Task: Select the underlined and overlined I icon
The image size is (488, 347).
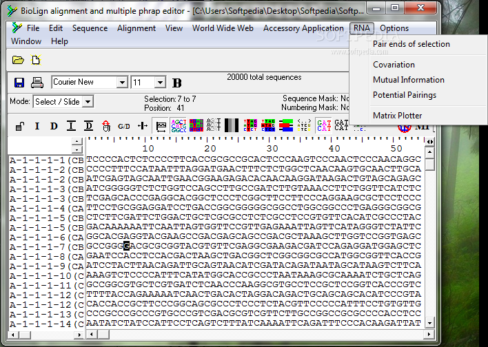Action: pyautogui.click(x=71, y=126)
